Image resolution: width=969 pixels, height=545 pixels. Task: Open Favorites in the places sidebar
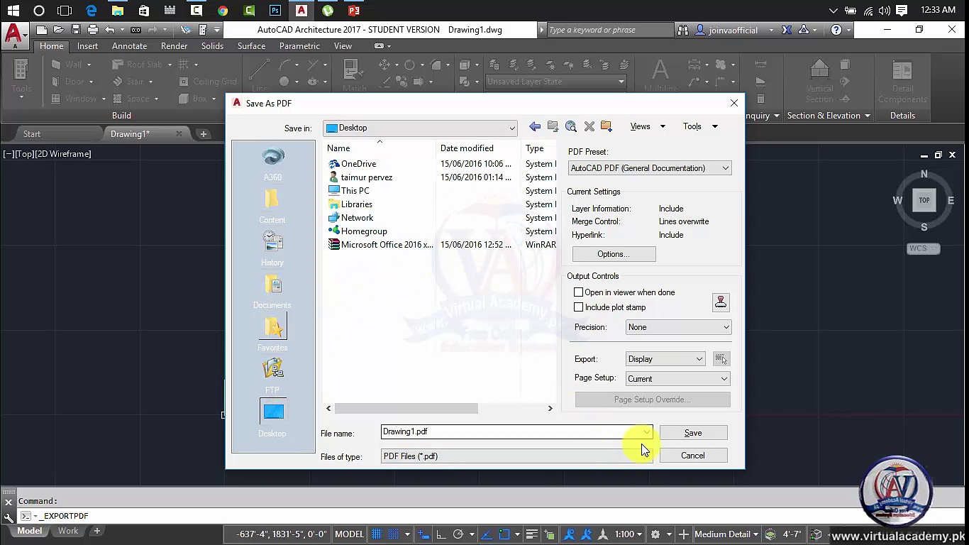(x=272, y=334)
